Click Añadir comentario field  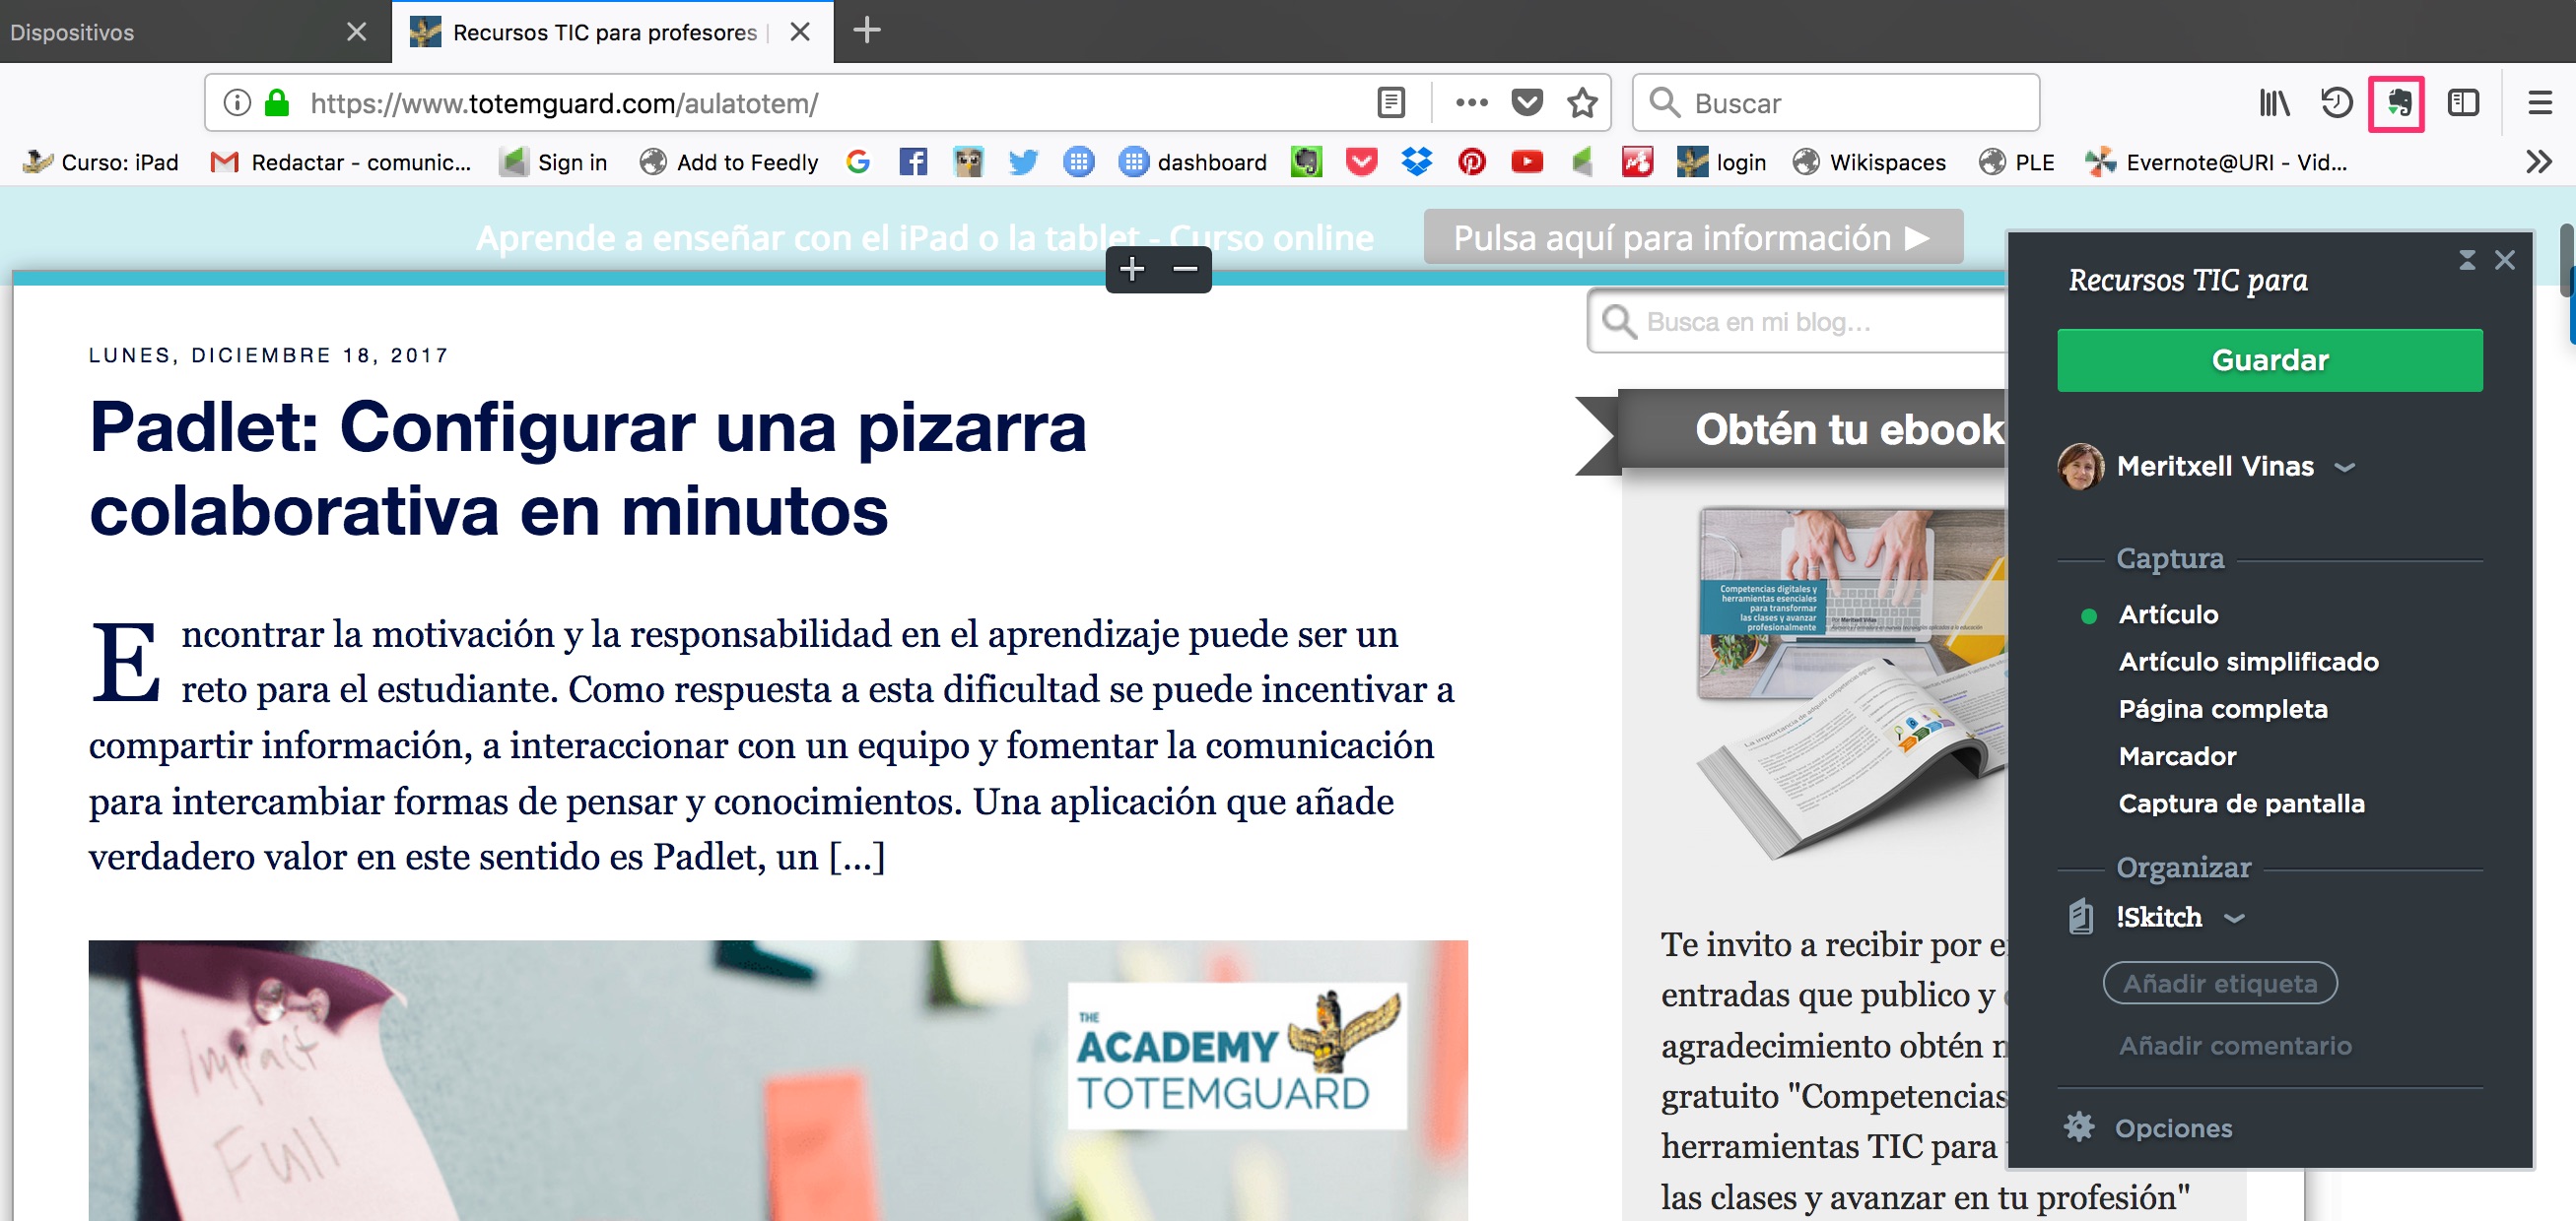(2235, 1046)
